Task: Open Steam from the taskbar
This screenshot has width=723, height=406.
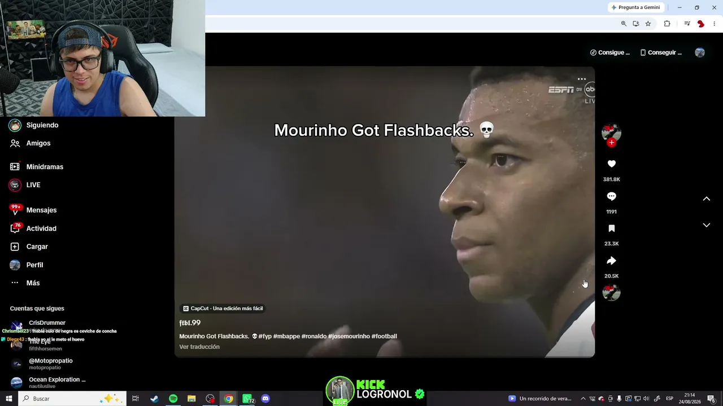Action: coord(154,399)
